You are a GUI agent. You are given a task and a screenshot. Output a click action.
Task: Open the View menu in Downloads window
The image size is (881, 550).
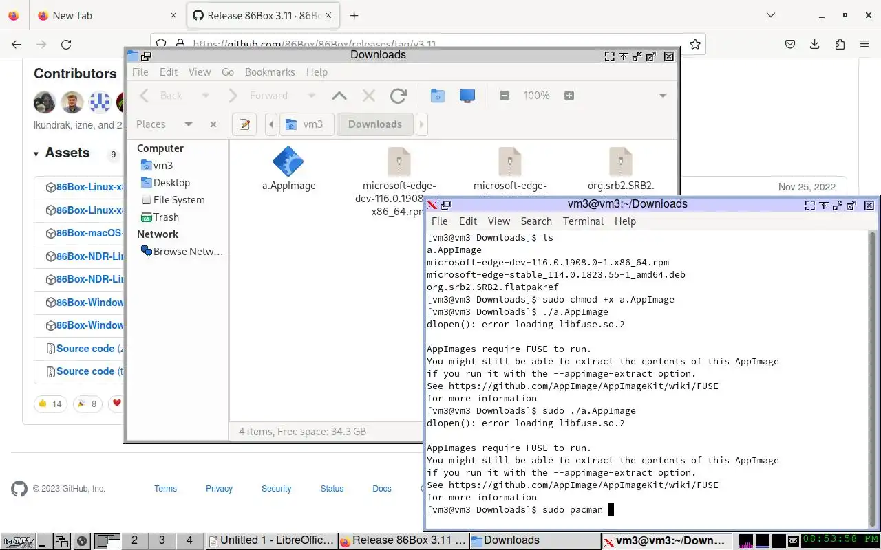[200, 72]
